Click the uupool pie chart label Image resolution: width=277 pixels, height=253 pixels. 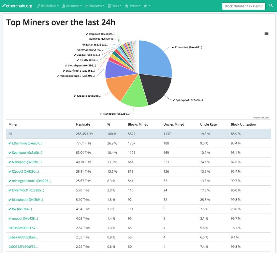tap(87, 55)
